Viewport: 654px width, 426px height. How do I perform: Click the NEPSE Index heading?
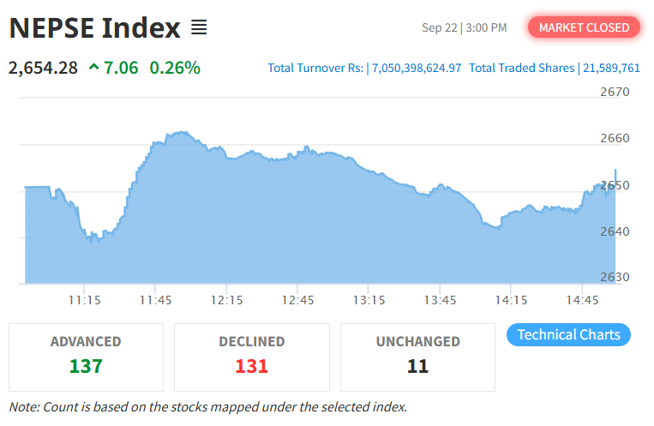coord(94,28)
